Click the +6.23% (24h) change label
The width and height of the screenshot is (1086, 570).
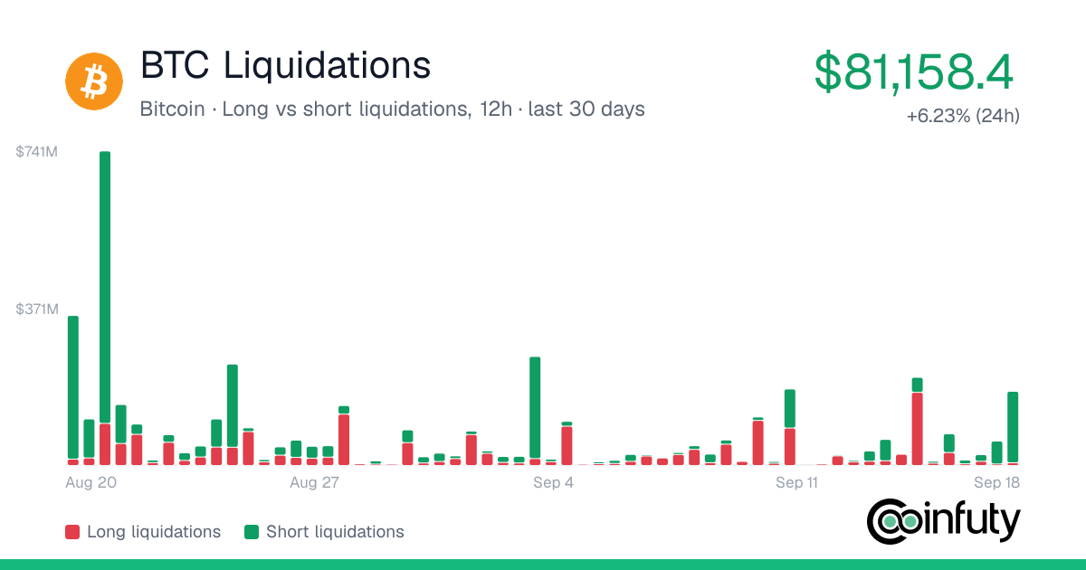coord(963,116)
